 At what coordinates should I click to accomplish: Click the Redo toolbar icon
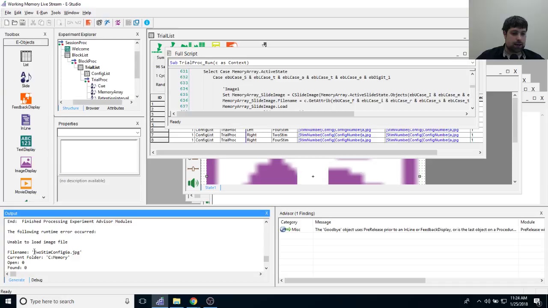[x=78, y=23]
